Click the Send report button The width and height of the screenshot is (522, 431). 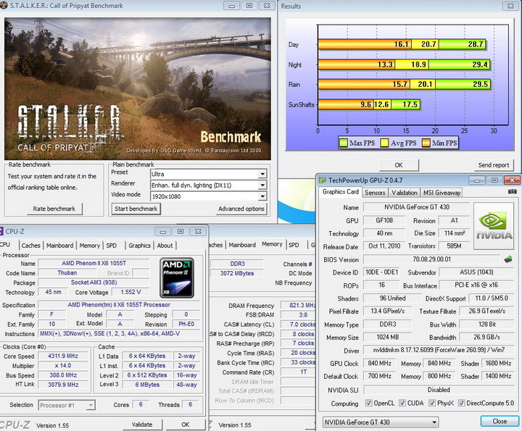[x=494, y=165]
